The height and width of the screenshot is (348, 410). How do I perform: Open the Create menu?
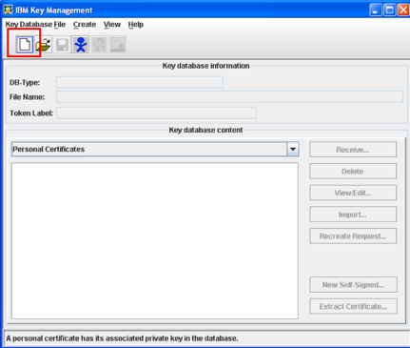tap(85, 25)
